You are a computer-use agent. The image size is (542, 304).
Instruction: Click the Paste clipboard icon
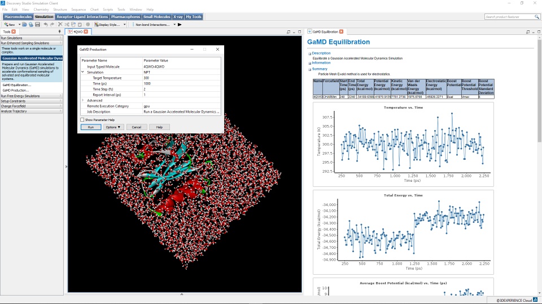80,24
